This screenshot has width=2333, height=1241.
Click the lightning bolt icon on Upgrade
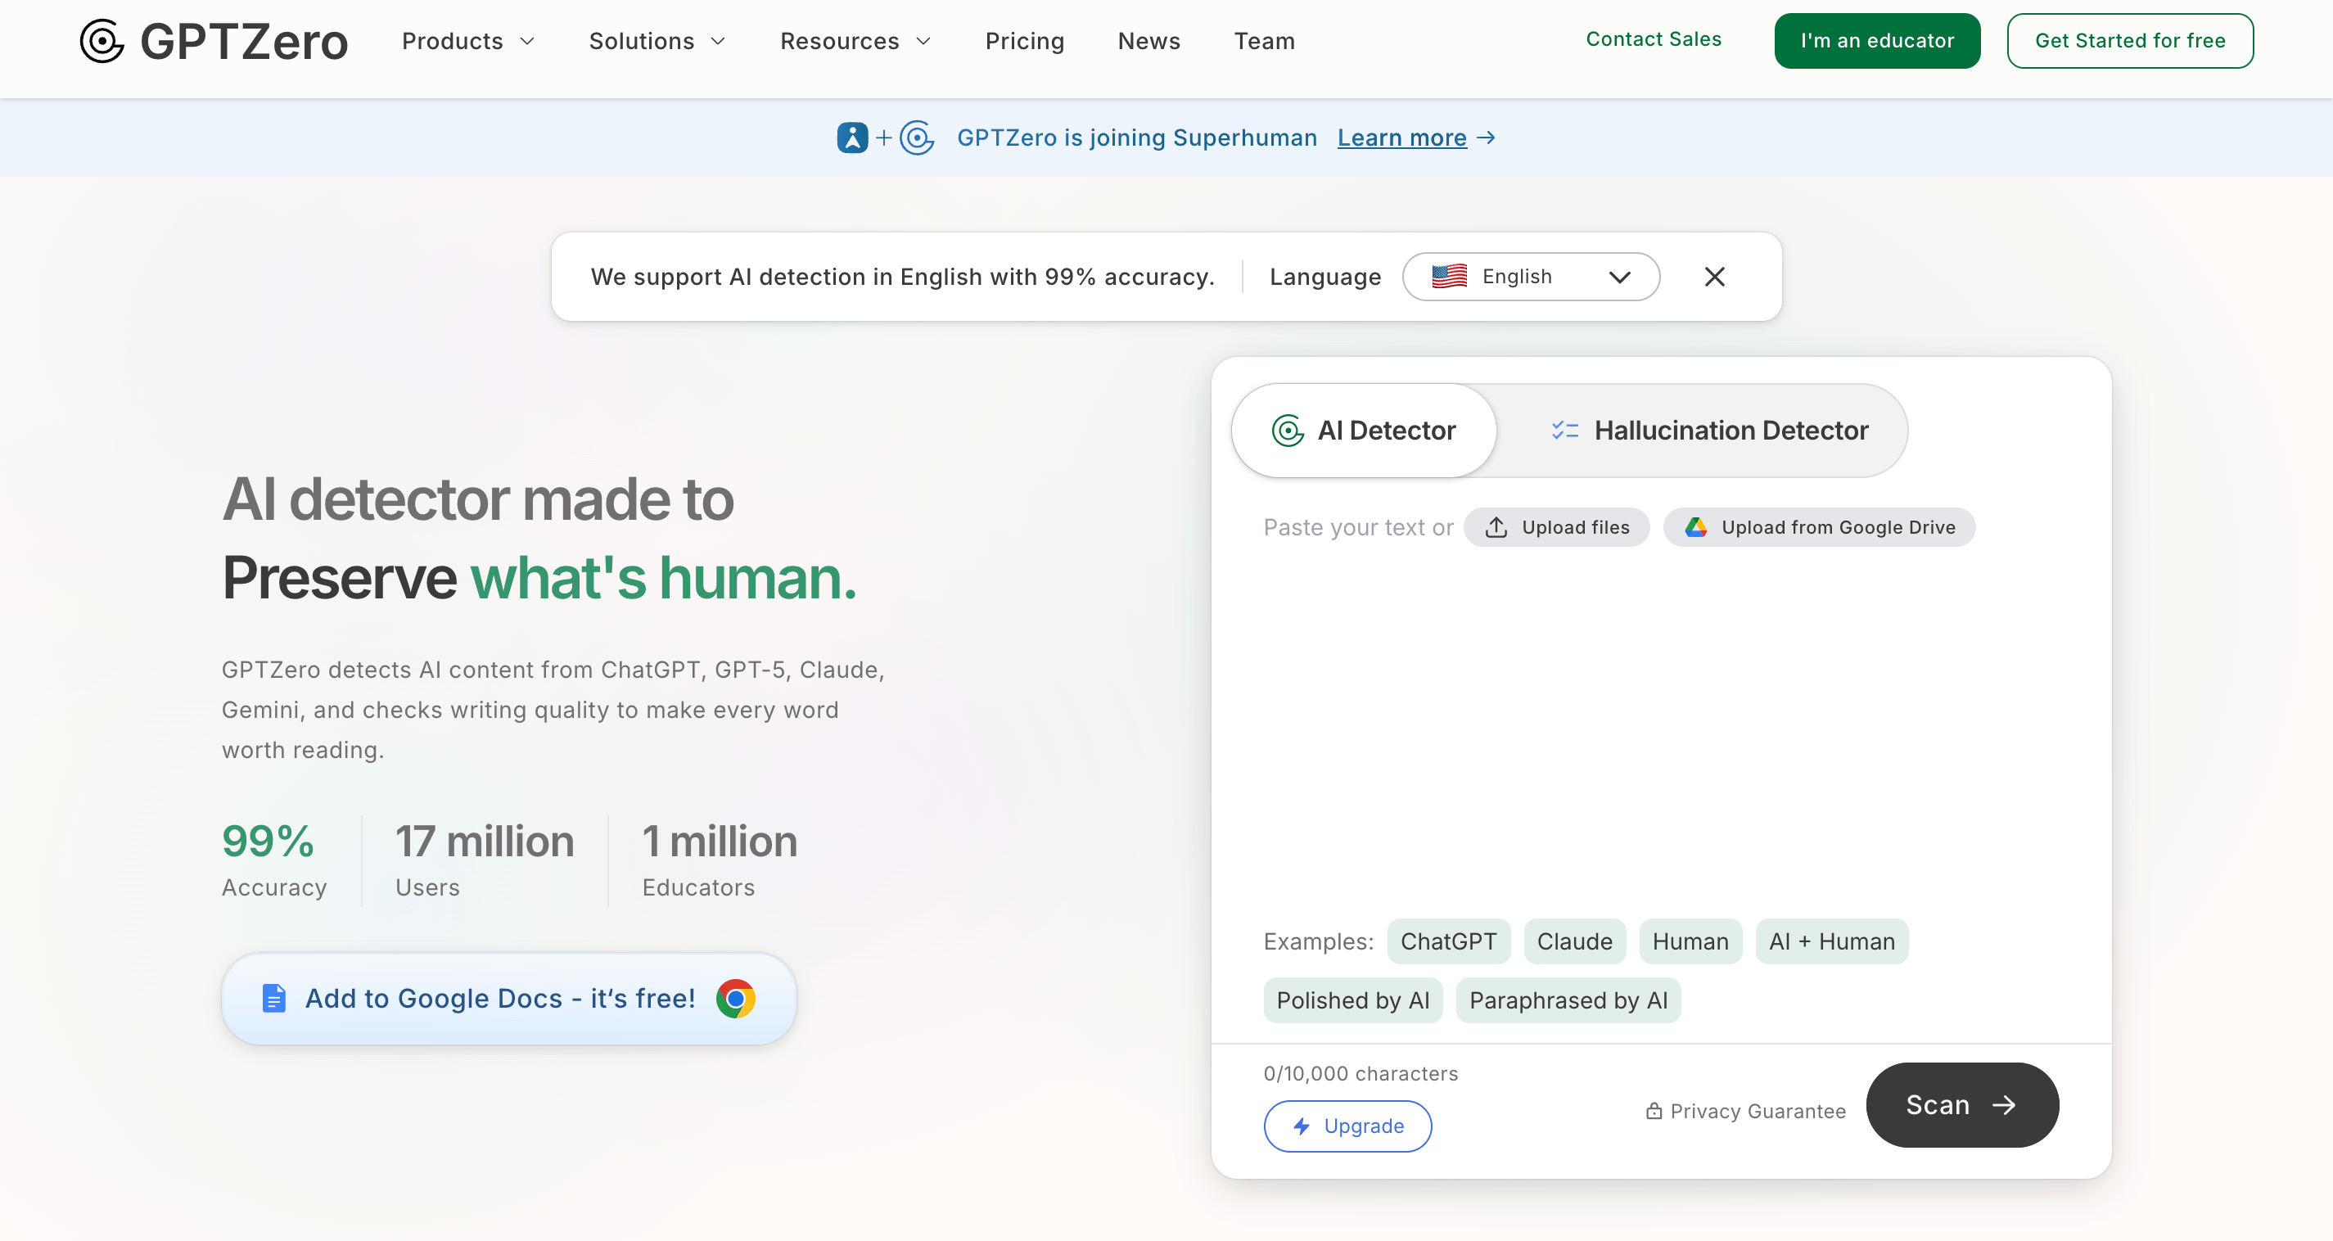1302,1126
